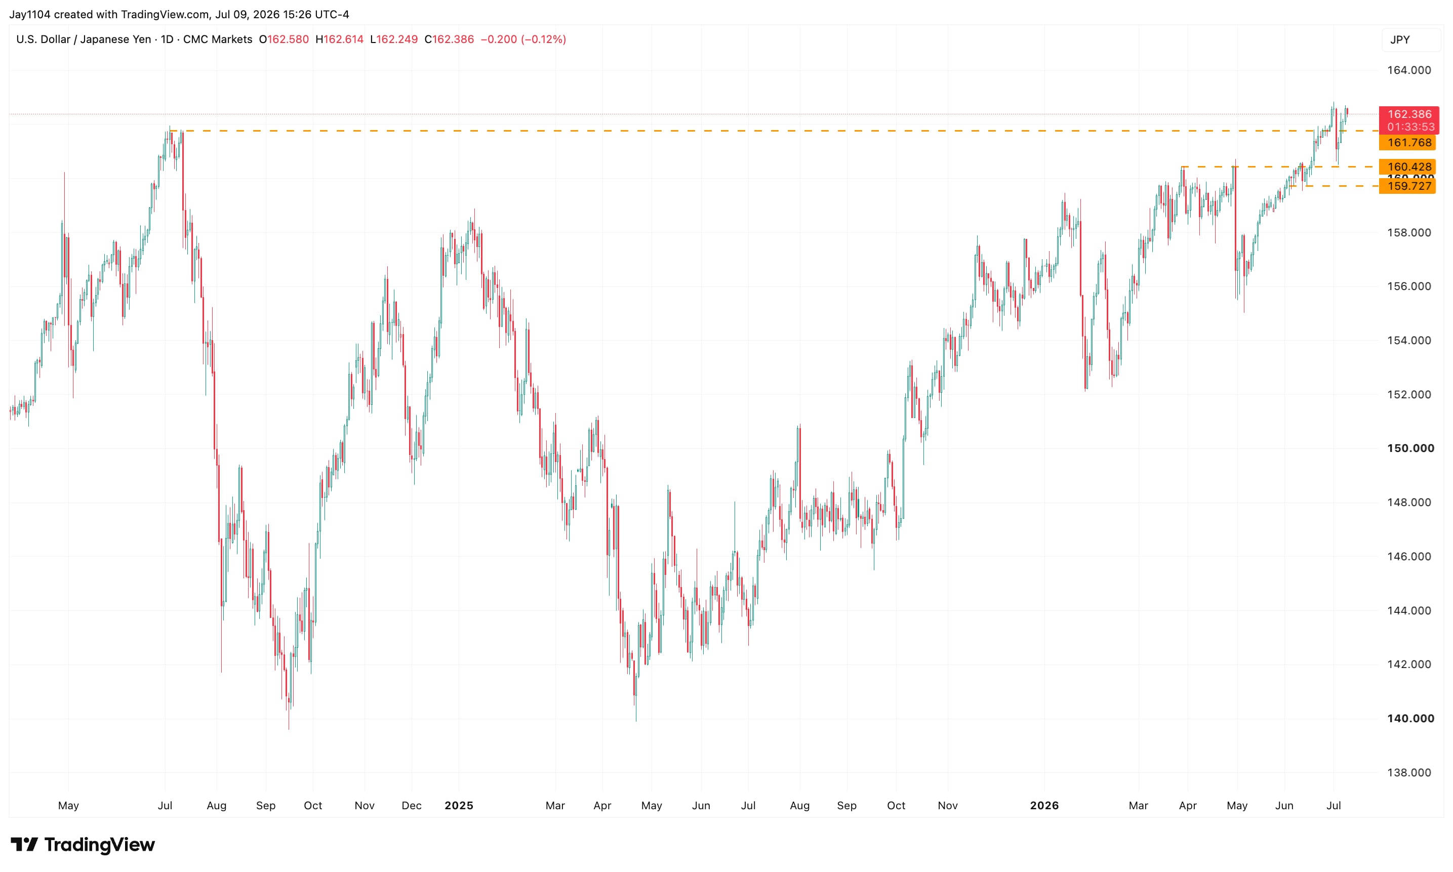The height and width of the screenshot is (872, 1453).
Task: Click the 164.000 price axis label
Action: (1409, 70)
